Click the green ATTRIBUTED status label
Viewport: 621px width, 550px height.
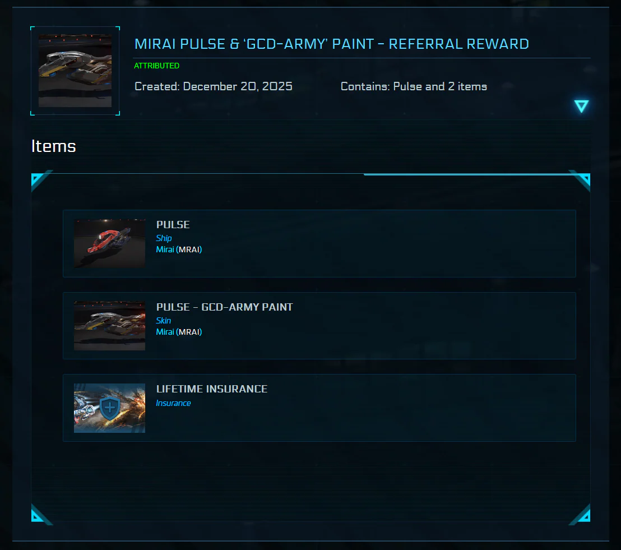click(156, 66)
